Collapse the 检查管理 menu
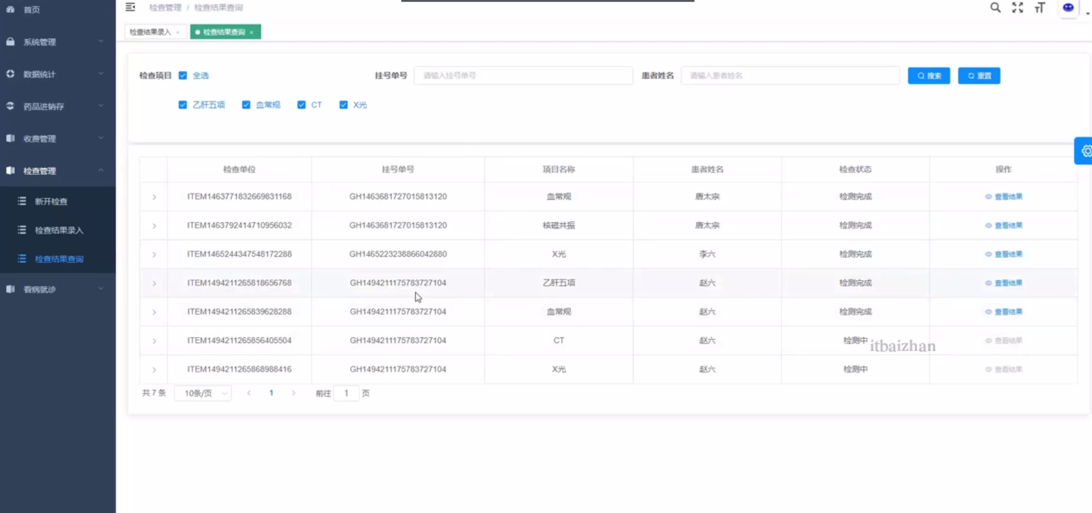Viewport: 1092px width, 513px height. point(58,170)
